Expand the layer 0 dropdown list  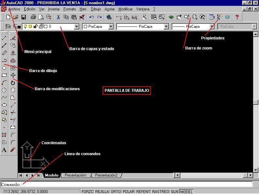pos(76,27)
